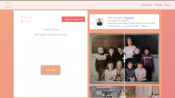175x98 pixels.
Task: Click the colorized side of class photo
Action: tap(142, 59)
